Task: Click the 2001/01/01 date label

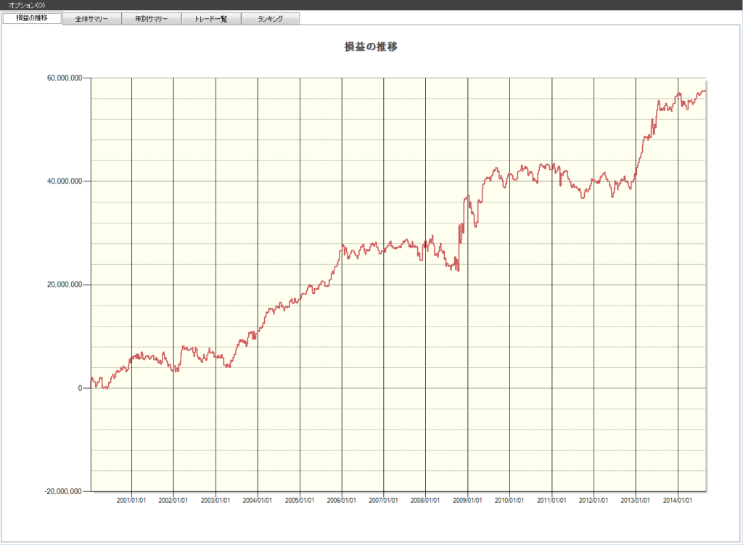Action: (131, 500)
